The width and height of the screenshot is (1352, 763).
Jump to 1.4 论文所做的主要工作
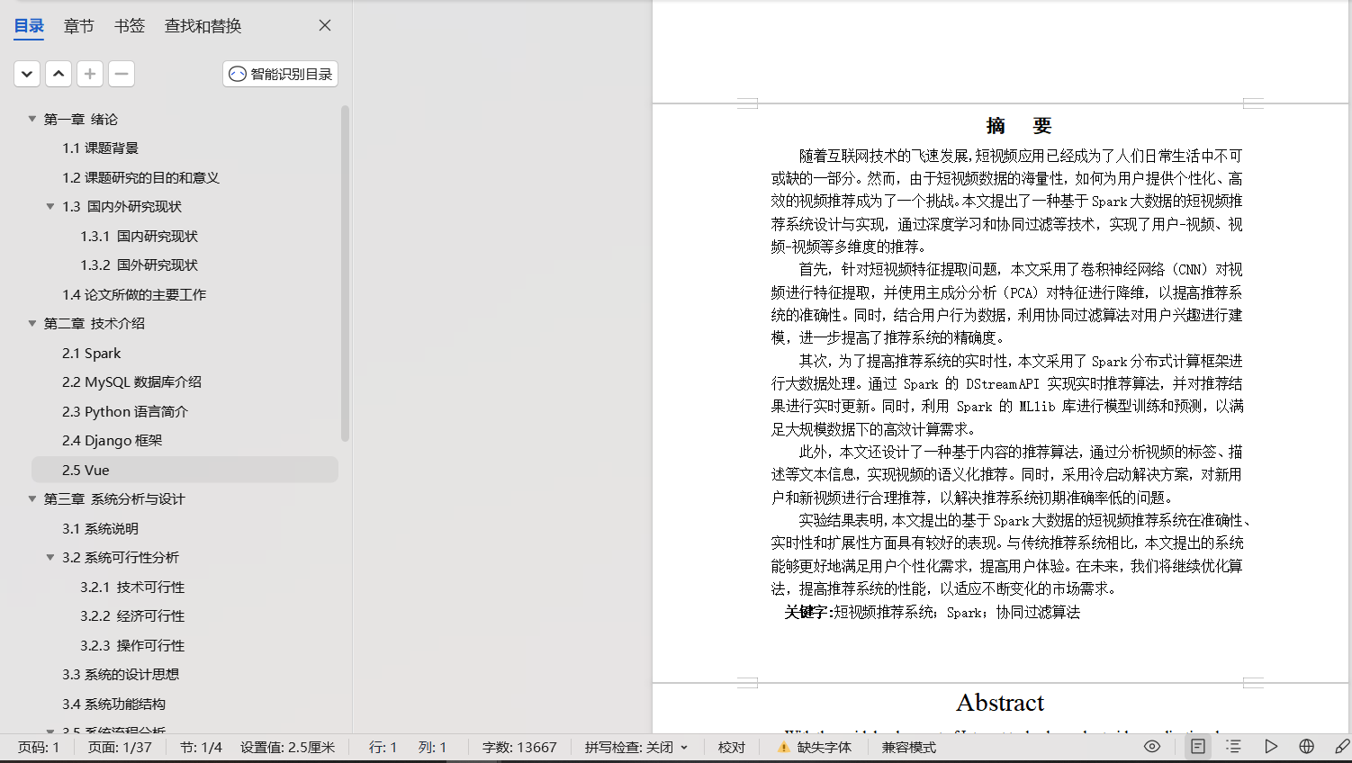pyautogui.click(x=134, y=294)
